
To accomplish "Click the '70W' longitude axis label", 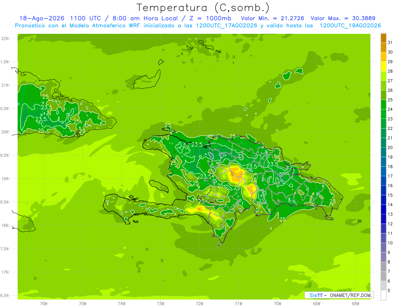I will (x=278, y=304).
